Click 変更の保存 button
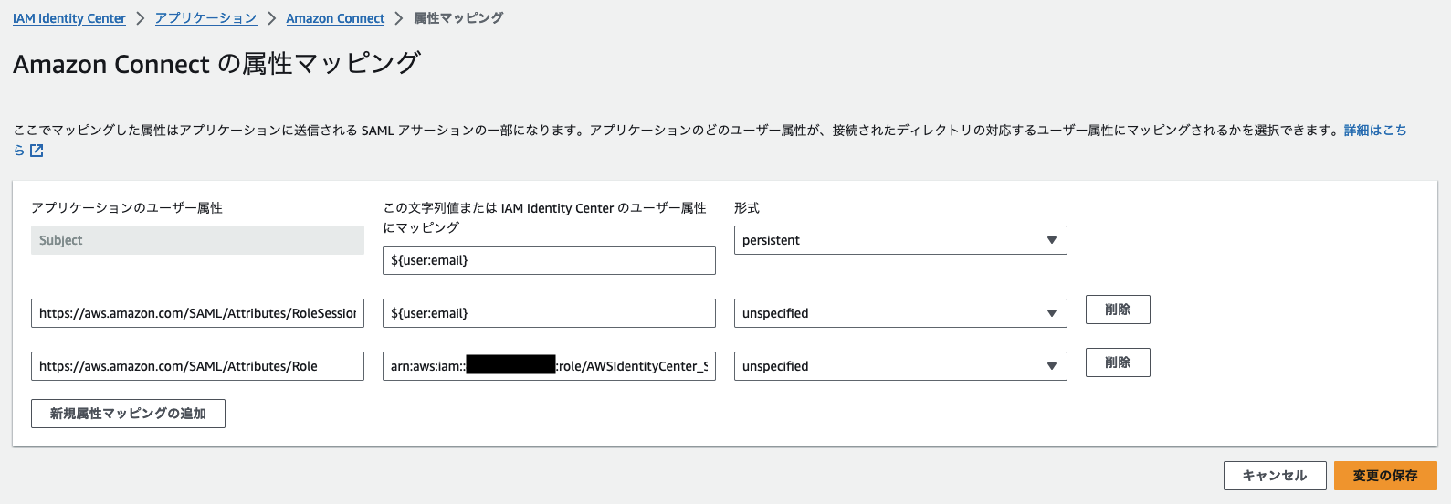The image size is (1451, 504). [x=1385, y=476]
